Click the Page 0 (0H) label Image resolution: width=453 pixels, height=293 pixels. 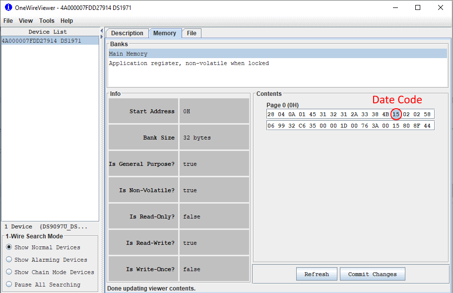point(282,105)
